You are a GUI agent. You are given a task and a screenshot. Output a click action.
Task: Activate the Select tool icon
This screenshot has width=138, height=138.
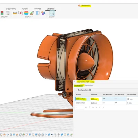coord(52,13)
